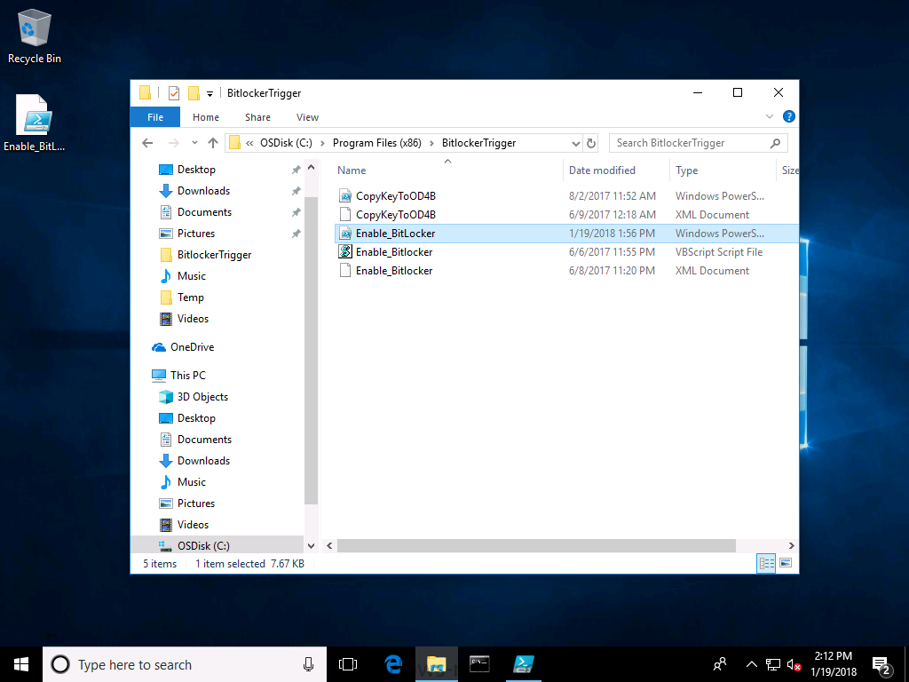
Task: Open pinned Downloads in Quick access
Action: coord(203,191)
